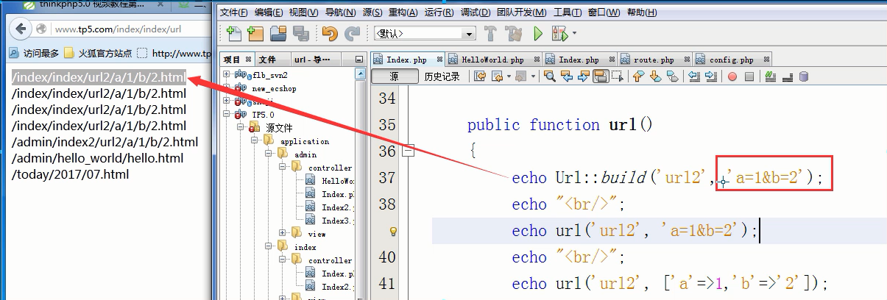Go to next bookmark icon
The width and height of the screenshot is (887, 300).
[x=655, y=76]
